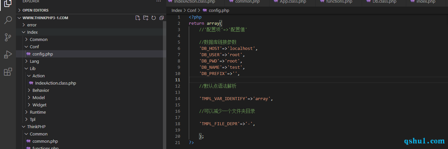Place cursor on 'DB_NAME' key in code

[211, 67]
